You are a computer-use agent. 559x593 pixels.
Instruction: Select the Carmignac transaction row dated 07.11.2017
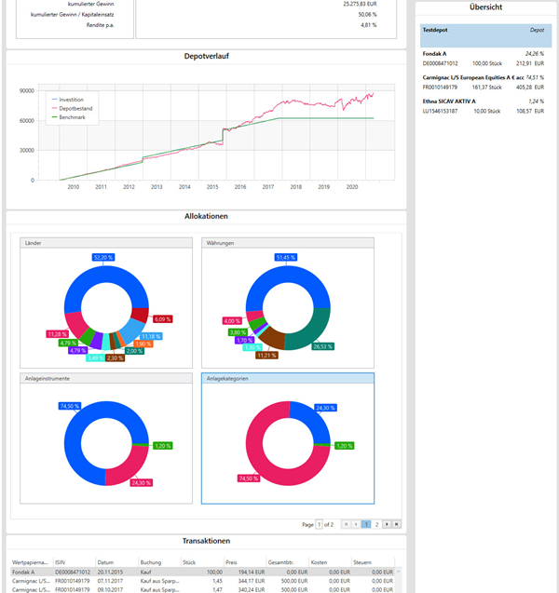(x=202, y=581)
